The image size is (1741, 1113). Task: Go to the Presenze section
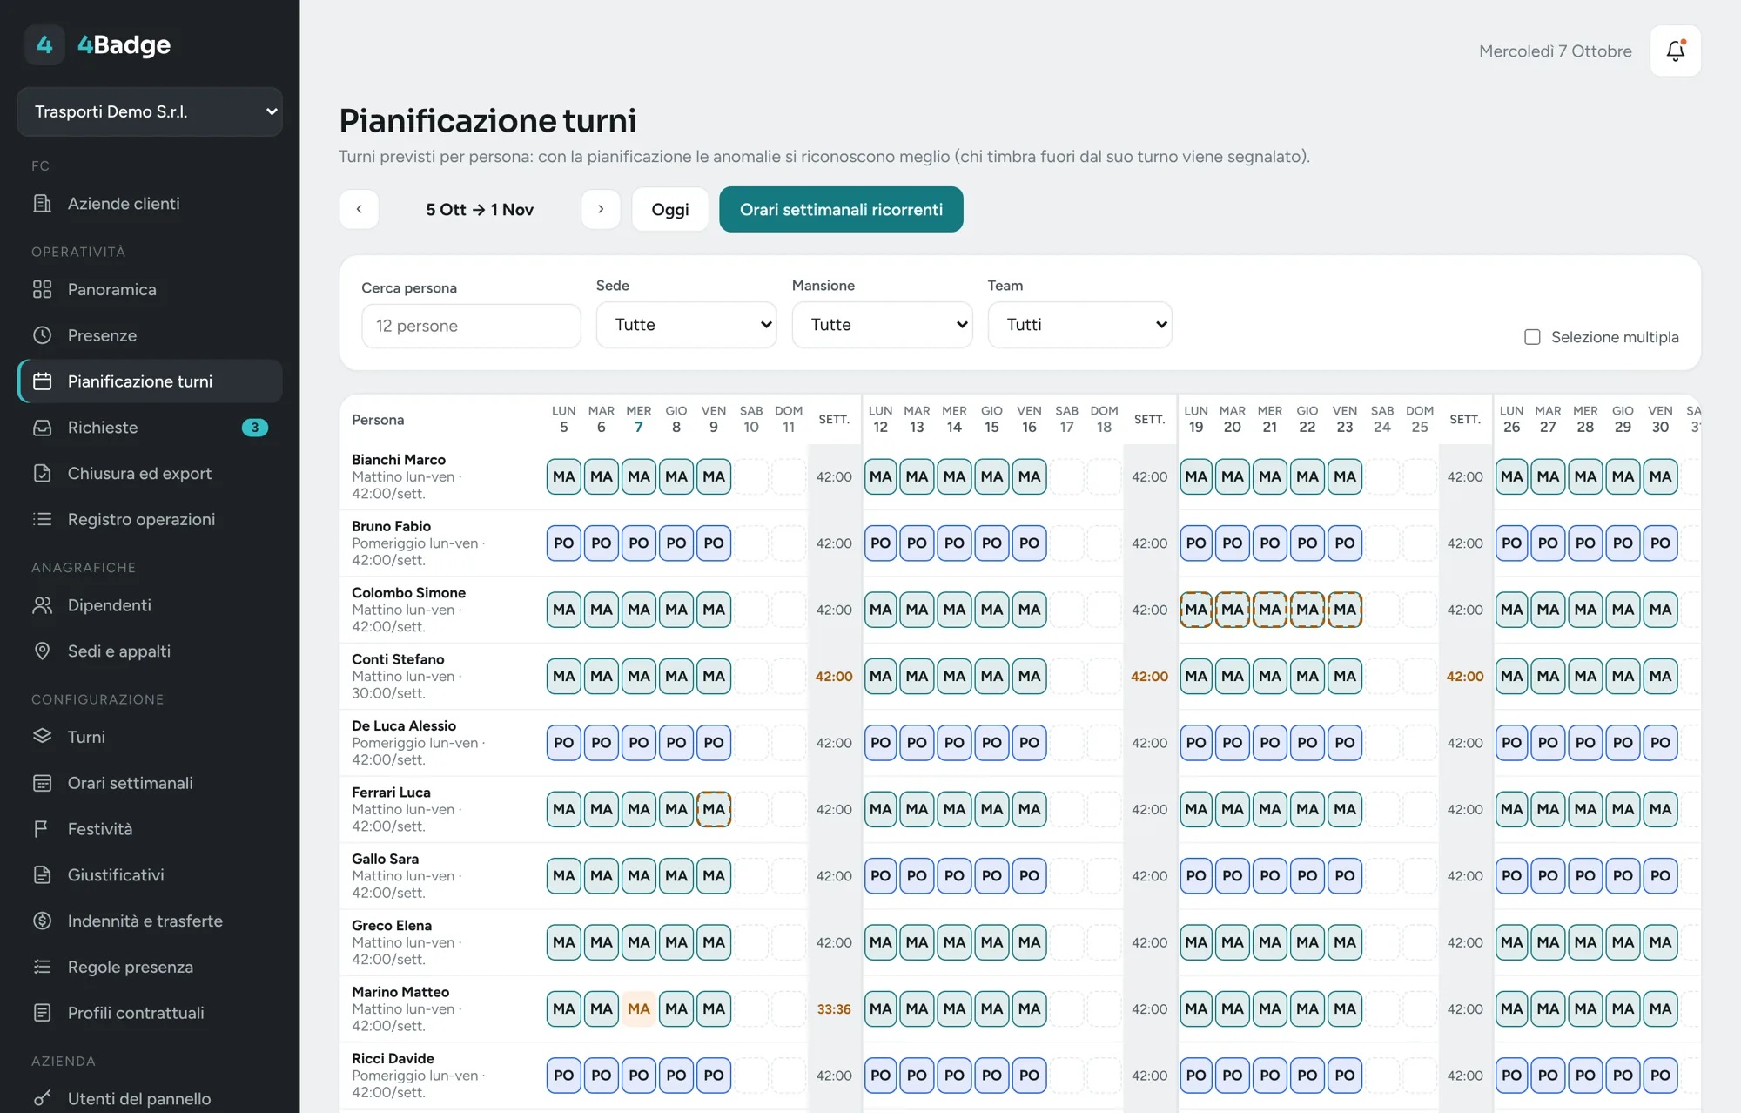[150, 335]
